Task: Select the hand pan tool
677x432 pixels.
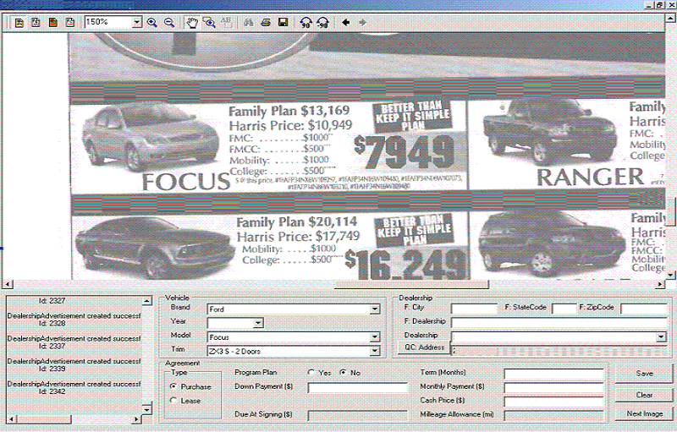Action: coord(192,23)
